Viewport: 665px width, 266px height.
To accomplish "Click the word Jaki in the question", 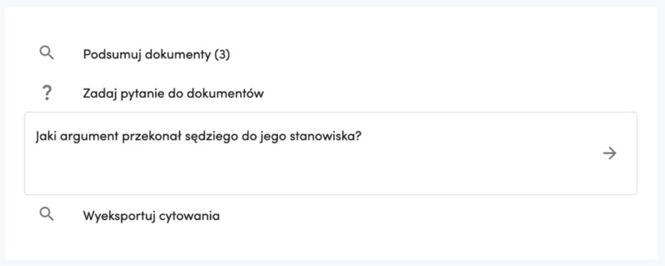I will tap(46, 138).
